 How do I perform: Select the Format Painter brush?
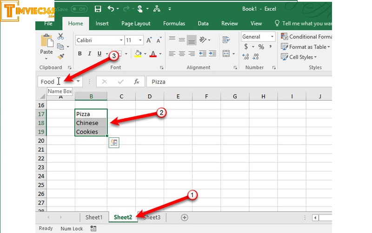pyautogui.click(x=61, y=57)
